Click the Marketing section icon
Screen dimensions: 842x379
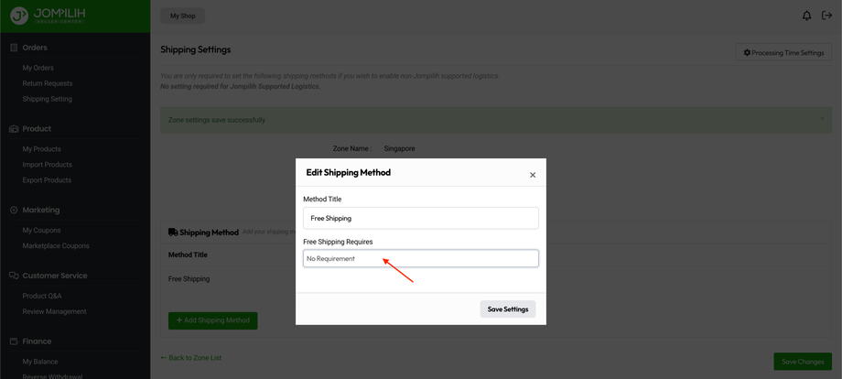coord(14,211)
